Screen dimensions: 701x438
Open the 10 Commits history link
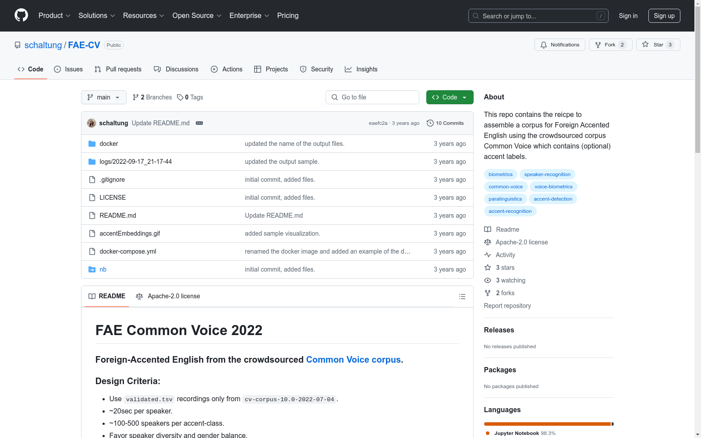[x=445, y=123]
